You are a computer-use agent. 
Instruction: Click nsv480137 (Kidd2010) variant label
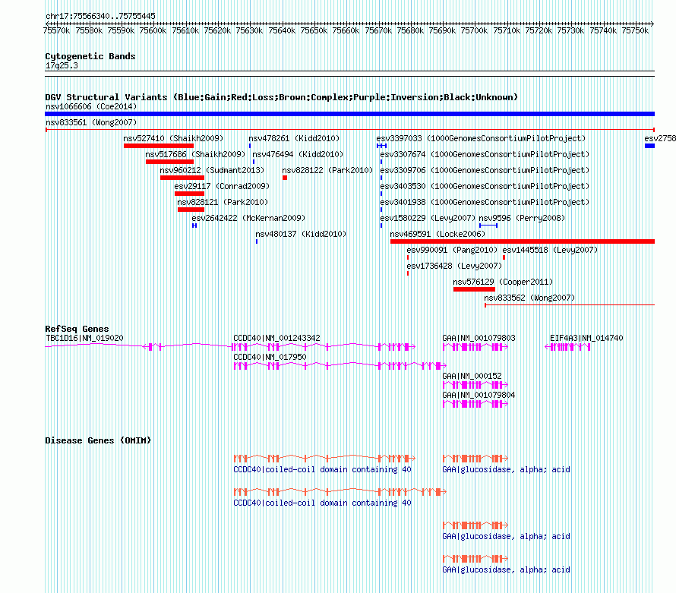[301, 234]
